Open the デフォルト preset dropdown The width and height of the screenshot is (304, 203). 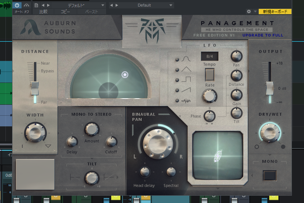(x=79, y=5)
